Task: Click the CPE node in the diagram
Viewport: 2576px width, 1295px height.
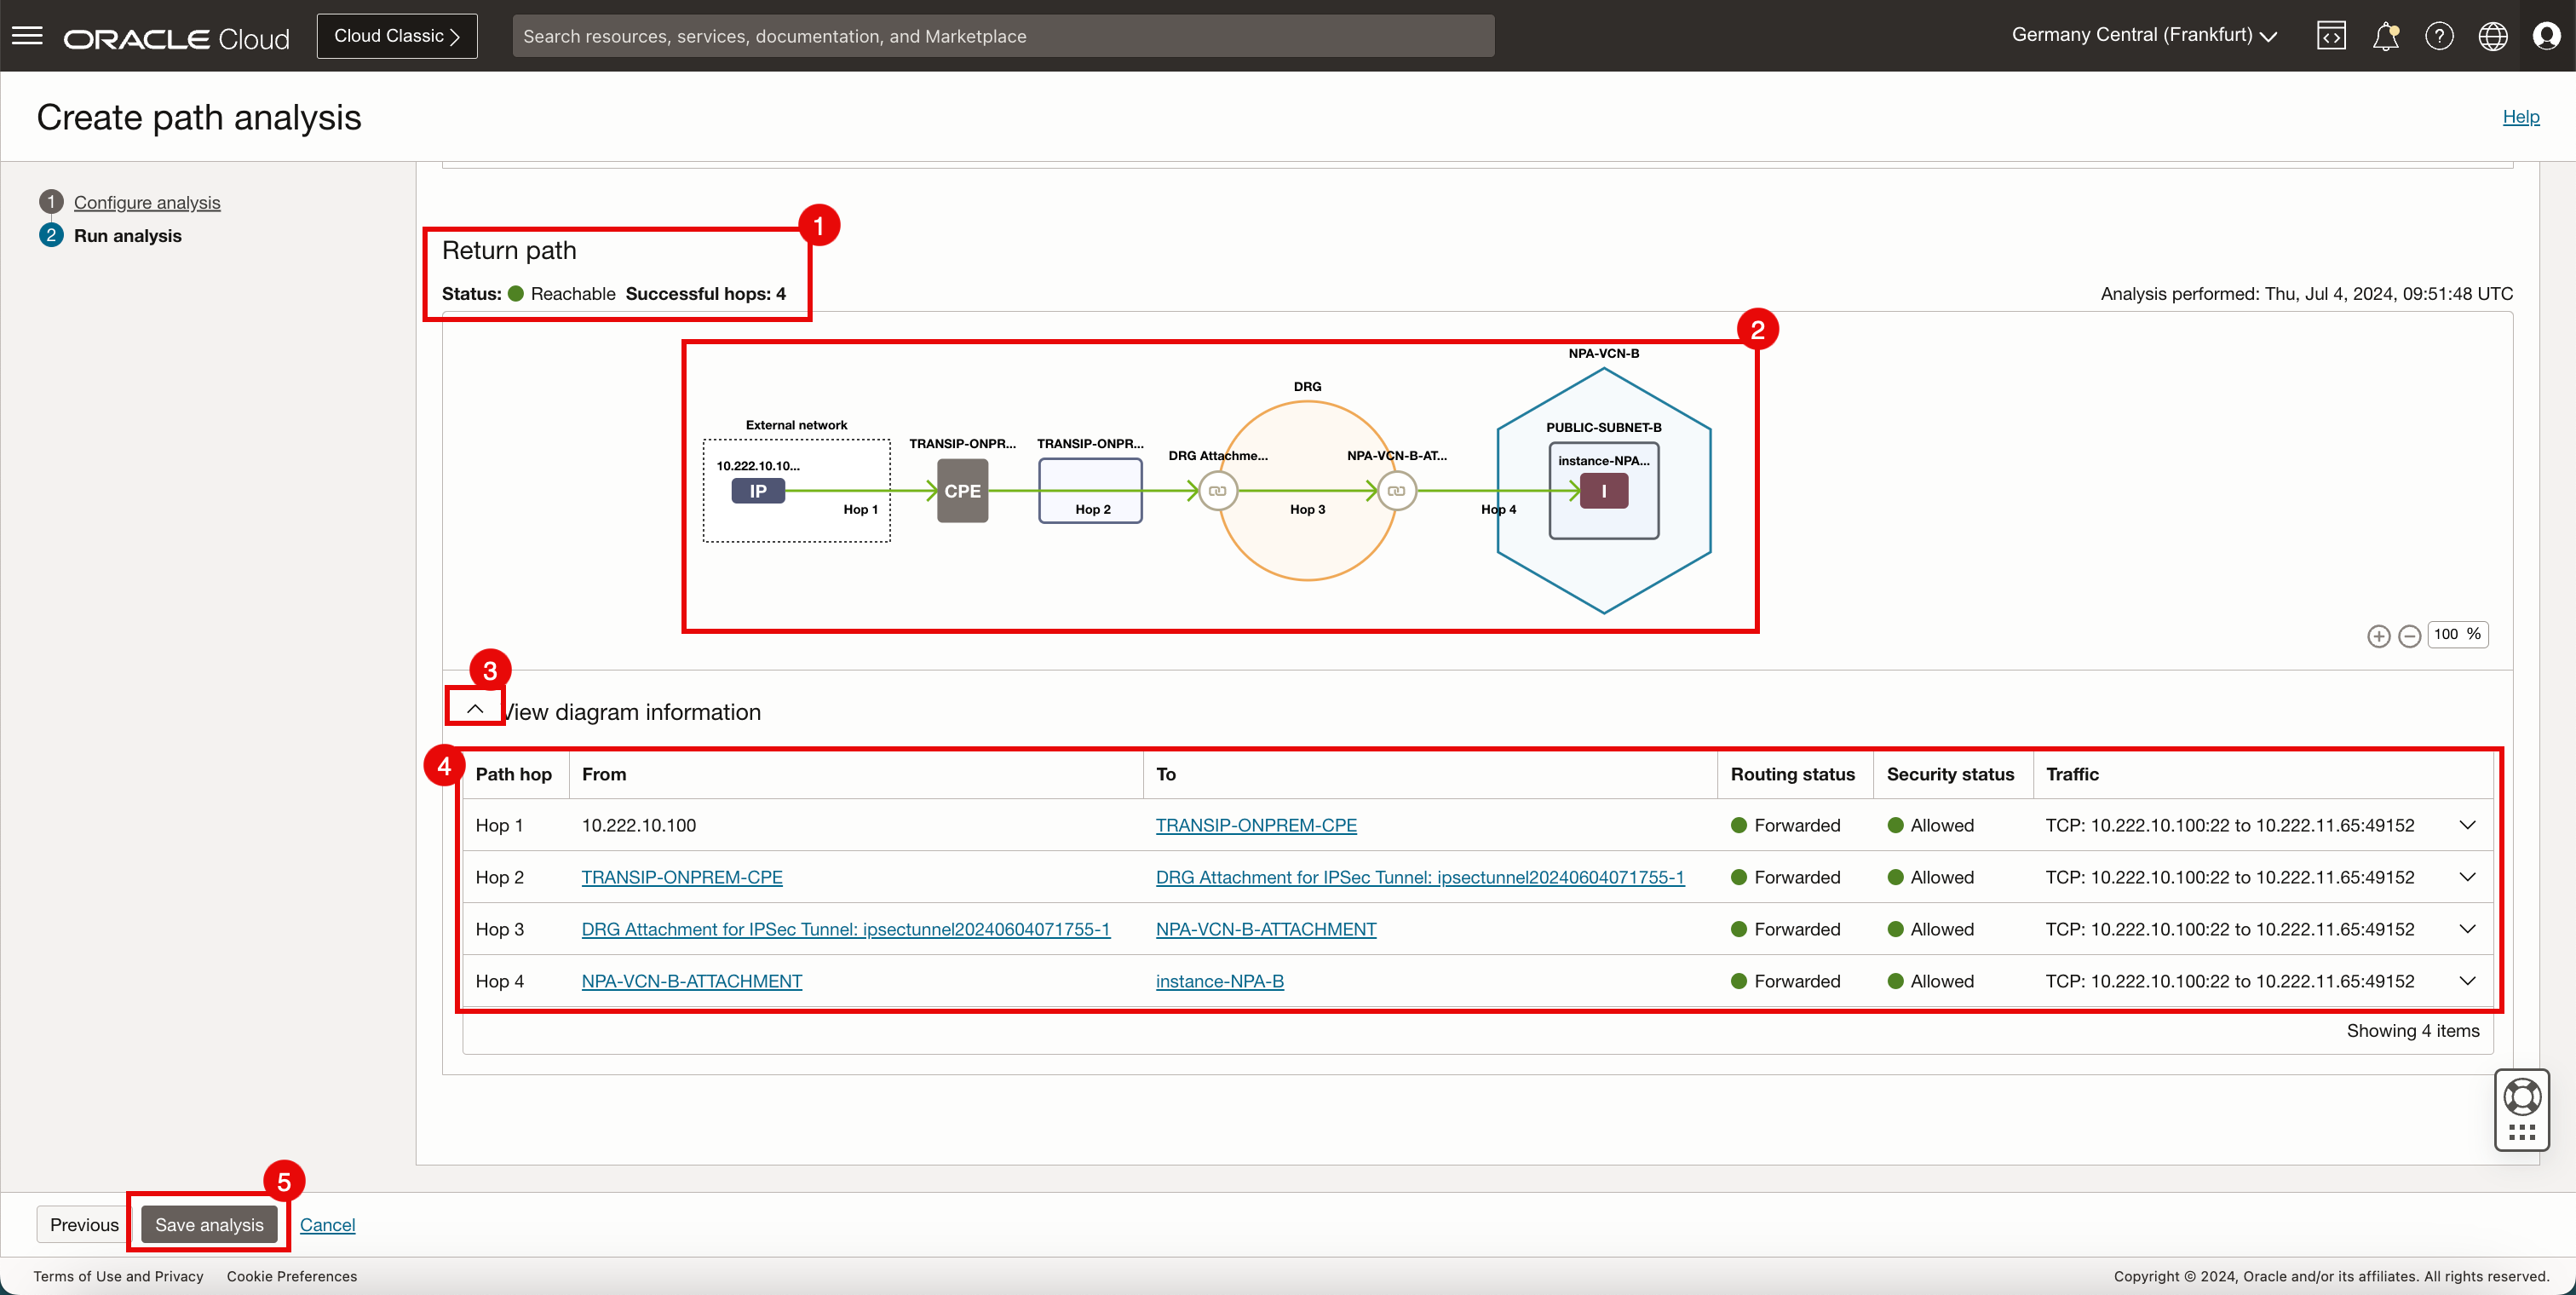Action: 962,491
